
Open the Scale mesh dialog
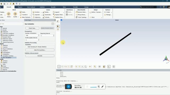23,12
